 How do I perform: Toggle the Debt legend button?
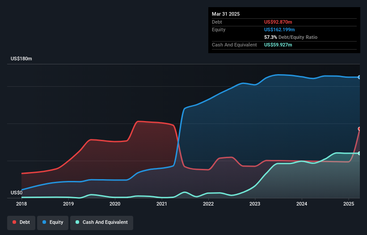[21, 222]
